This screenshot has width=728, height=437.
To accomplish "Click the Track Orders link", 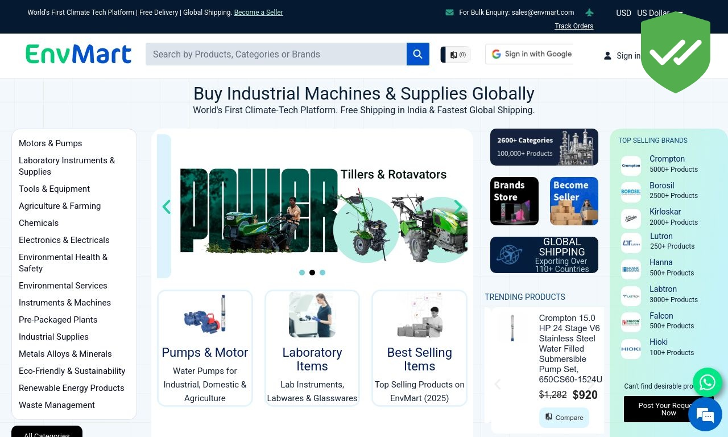I will coord(574,26).
